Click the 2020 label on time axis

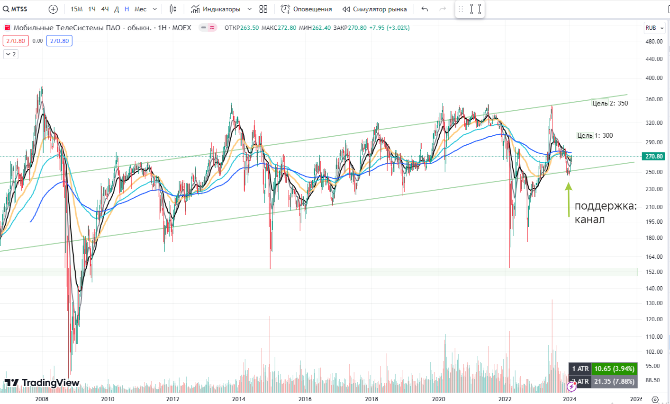tap(439, 399)
